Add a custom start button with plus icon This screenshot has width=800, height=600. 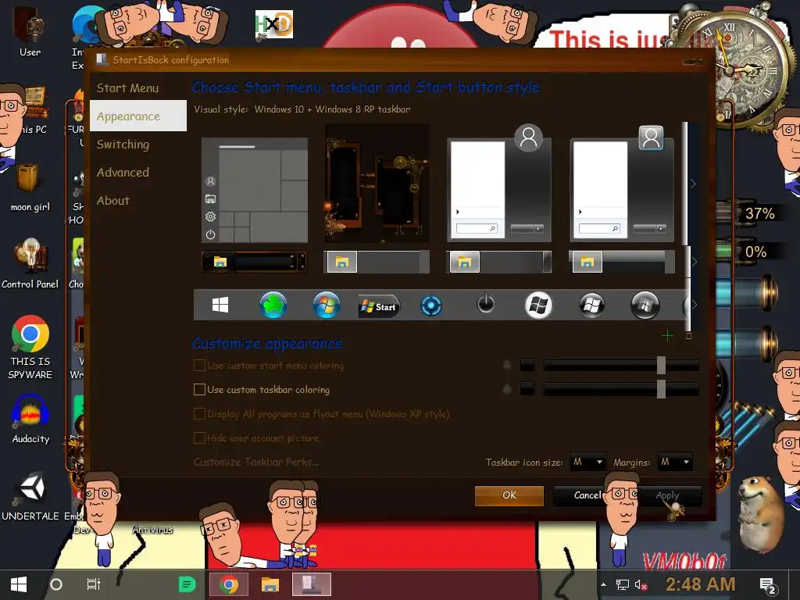click(667, 335)
